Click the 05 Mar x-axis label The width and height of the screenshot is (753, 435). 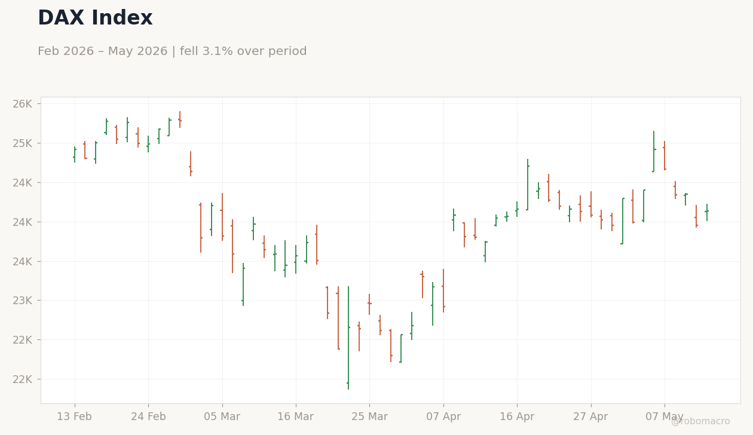tap(222, 417)
